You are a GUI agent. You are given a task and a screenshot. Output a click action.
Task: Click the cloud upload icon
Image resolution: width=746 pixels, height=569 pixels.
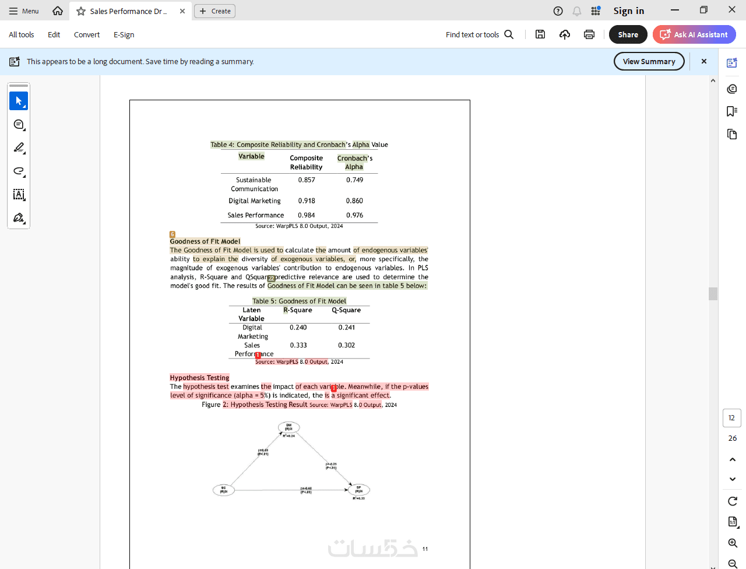565,34
